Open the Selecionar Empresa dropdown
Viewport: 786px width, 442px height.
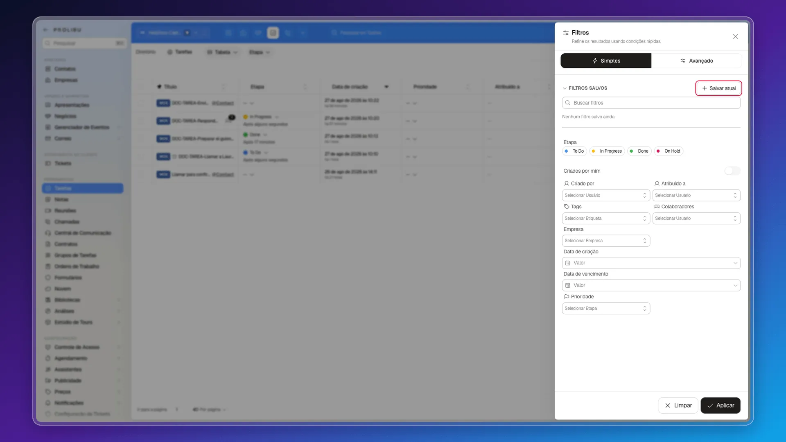pos(606,241)
